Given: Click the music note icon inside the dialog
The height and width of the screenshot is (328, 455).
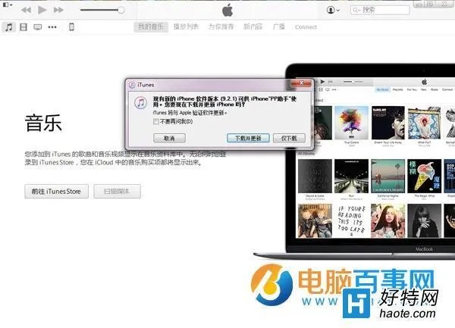Looking at the screenshot, I should click(x=141, y=102).
